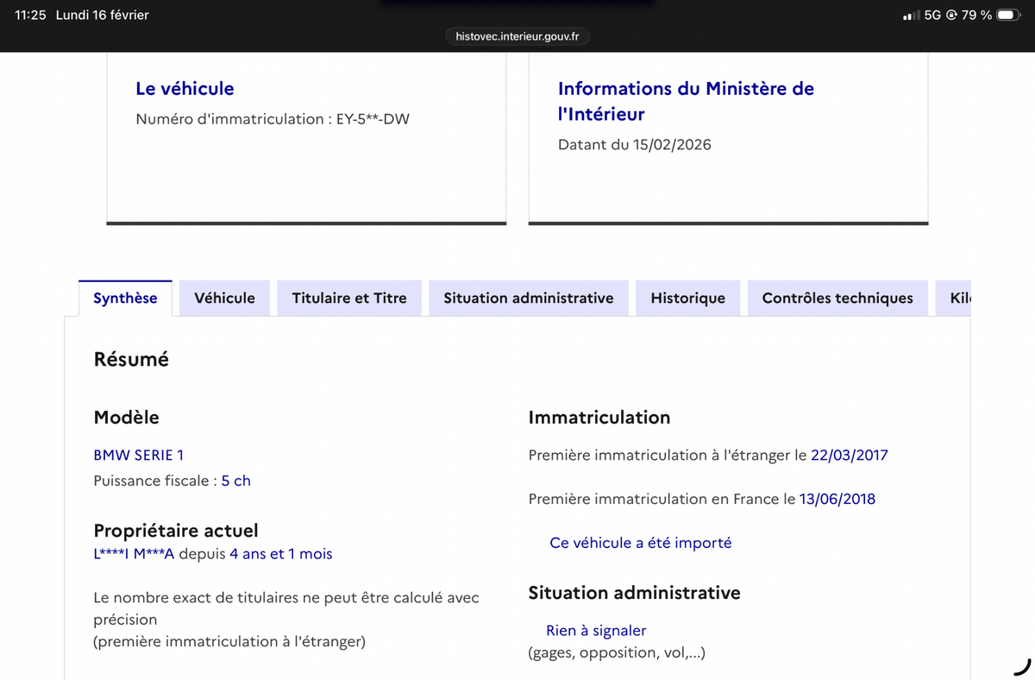The image size is (1035, 680).
Task: Click the "Ce véhicule a été importé" text
Action: [640, 543]
